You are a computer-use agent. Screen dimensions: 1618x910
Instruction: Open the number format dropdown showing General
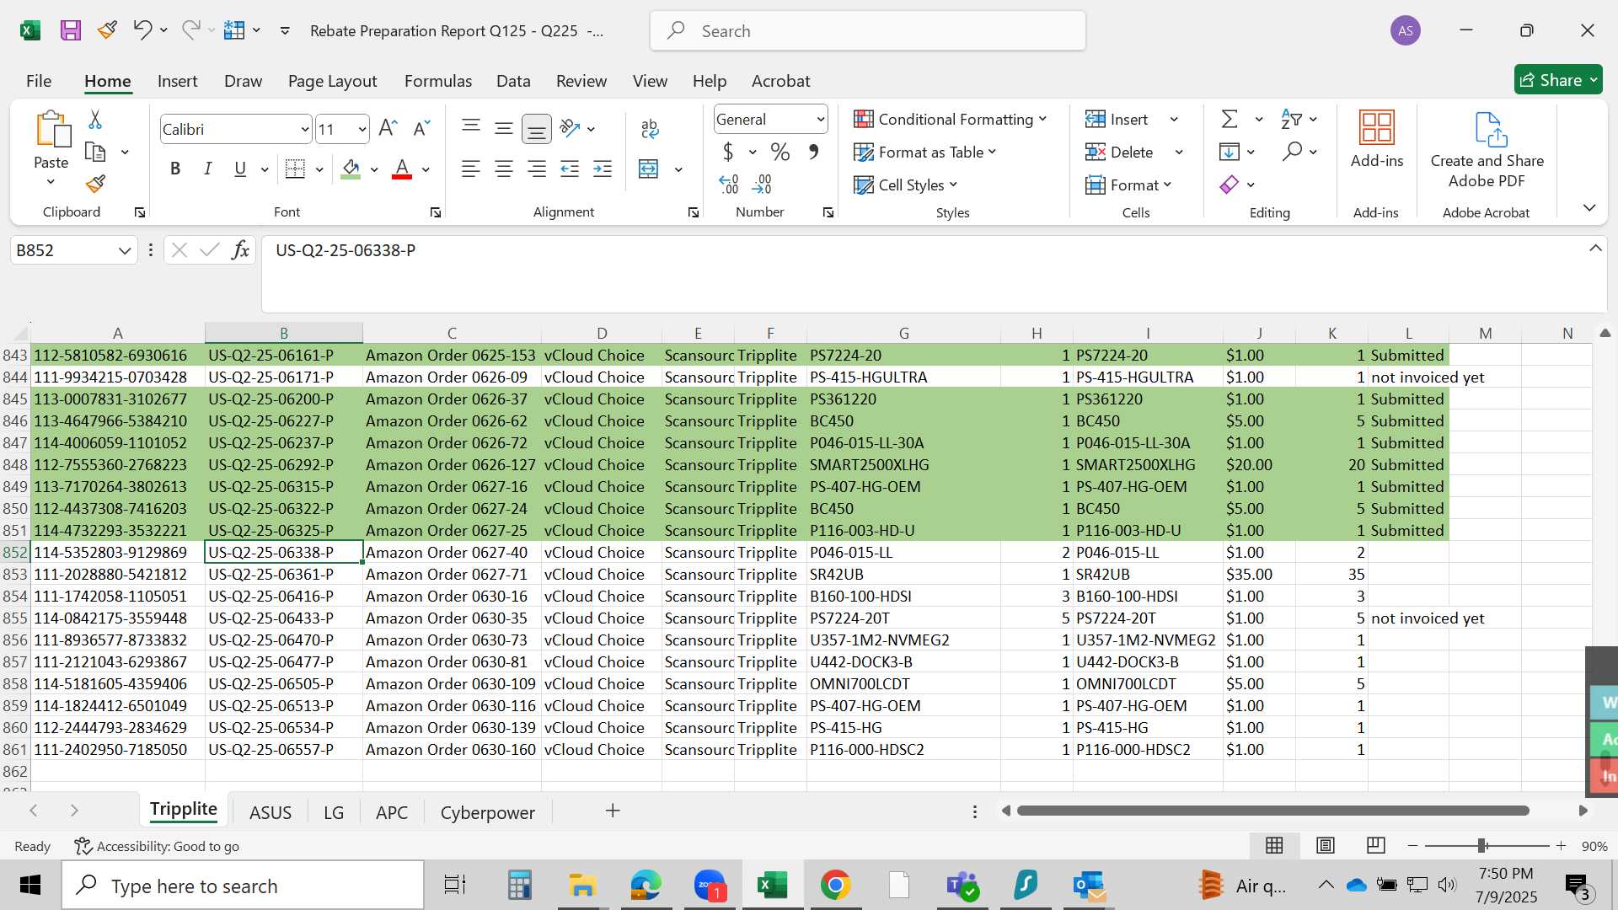pos(820,120)
